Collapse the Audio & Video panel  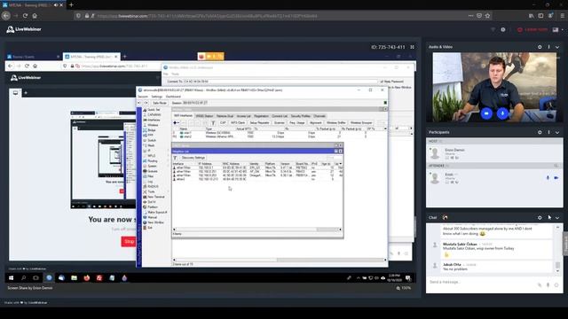point(557,47)
